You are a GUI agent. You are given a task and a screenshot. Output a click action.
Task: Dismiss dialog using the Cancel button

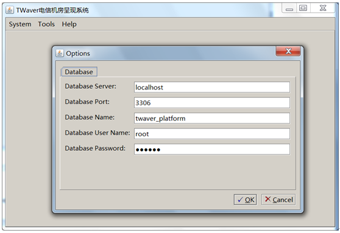click(x=278, y=200)
